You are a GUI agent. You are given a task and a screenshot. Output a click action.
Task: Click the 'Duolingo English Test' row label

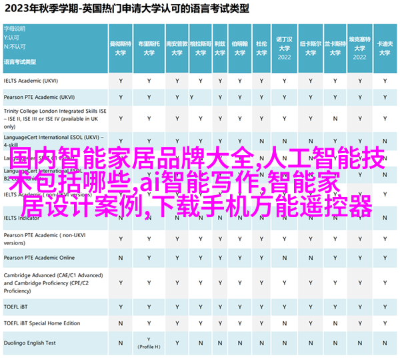tap(29, 343)
